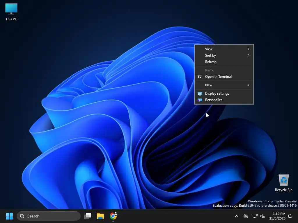The height and width of the screenshot is (223, 298).
Task: Open Task View from the taskbar
Action: [88, 216]
